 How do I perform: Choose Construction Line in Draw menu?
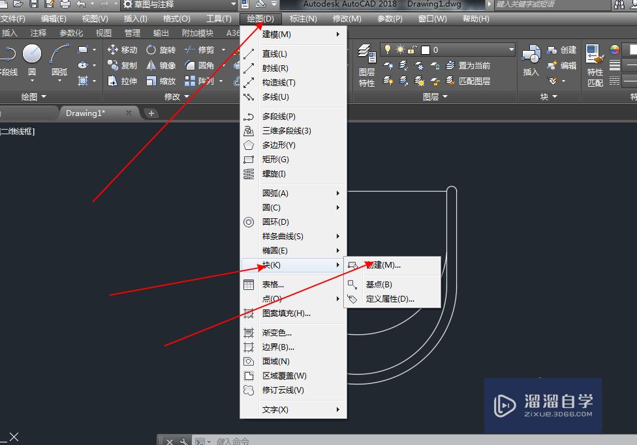point(293,82)
